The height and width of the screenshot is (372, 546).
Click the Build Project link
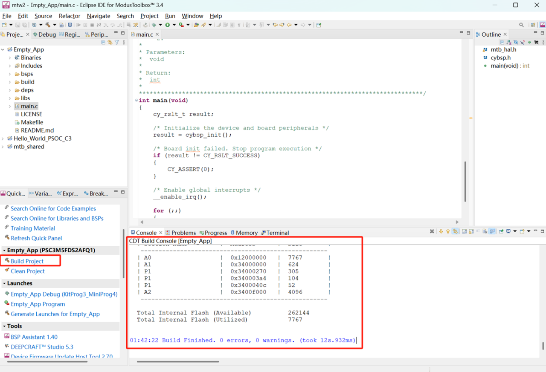point(27,261)
